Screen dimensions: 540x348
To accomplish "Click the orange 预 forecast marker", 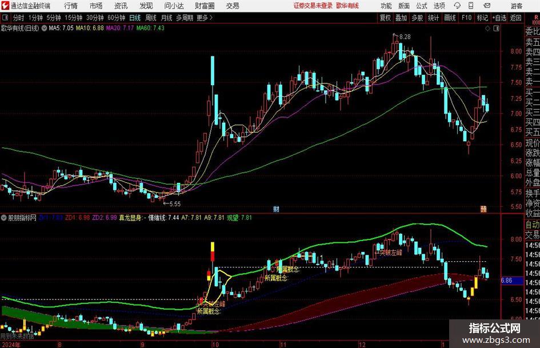I will click(483, 209).
